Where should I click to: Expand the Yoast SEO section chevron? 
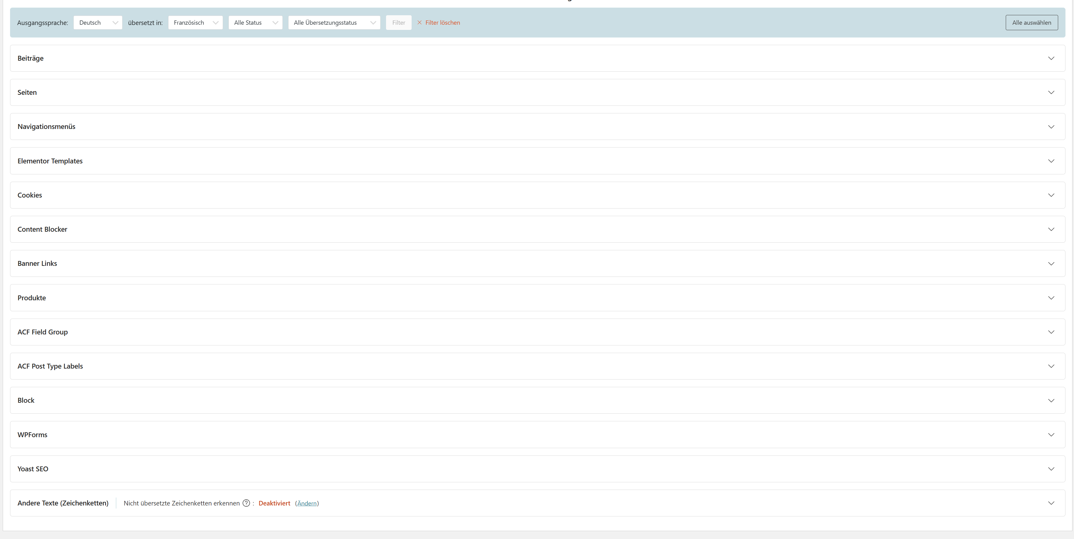coord(1051,469)
